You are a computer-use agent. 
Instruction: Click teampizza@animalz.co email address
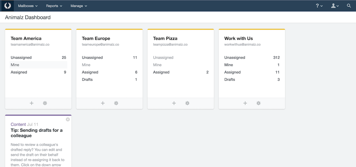coord(170,45)
